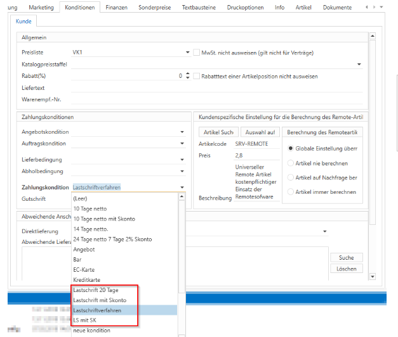Image resolution: width=398 pixels, height=337 pixels.
Task: Choose 'Artikel immer berechnen' radio option
Action: point(291,192)
